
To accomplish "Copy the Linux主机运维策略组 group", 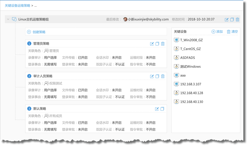I will click(x=232, y=20).
